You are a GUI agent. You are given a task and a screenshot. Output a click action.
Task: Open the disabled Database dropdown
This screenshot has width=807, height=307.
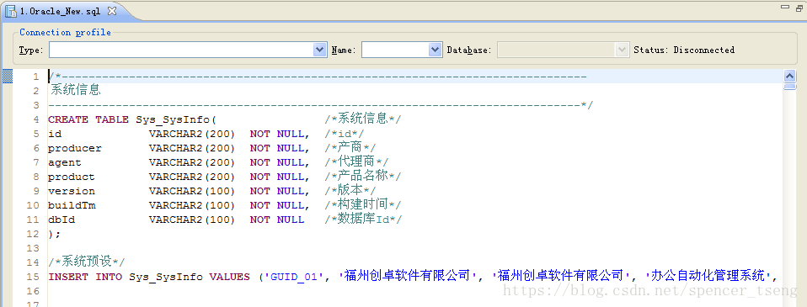tap(623, 50)
